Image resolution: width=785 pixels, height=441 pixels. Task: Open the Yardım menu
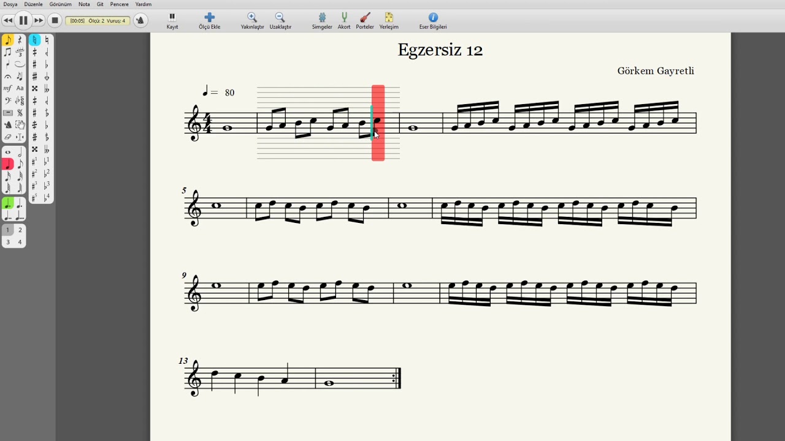click(x=144, y=4)
